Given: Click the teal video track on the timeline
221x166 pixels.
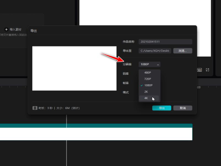Looking at the screenshot, I should (x=97, y=126).
